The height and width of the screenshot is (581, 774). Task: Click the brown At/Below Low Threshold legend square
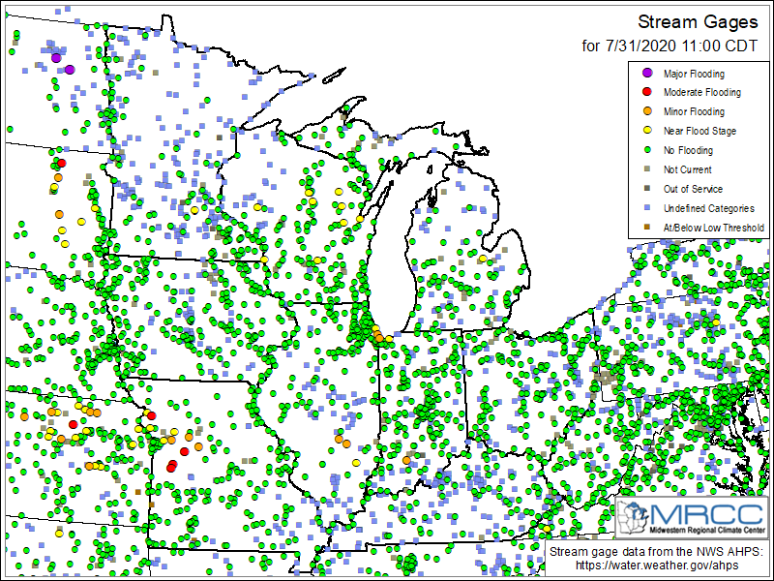click(x=646, y=228)
